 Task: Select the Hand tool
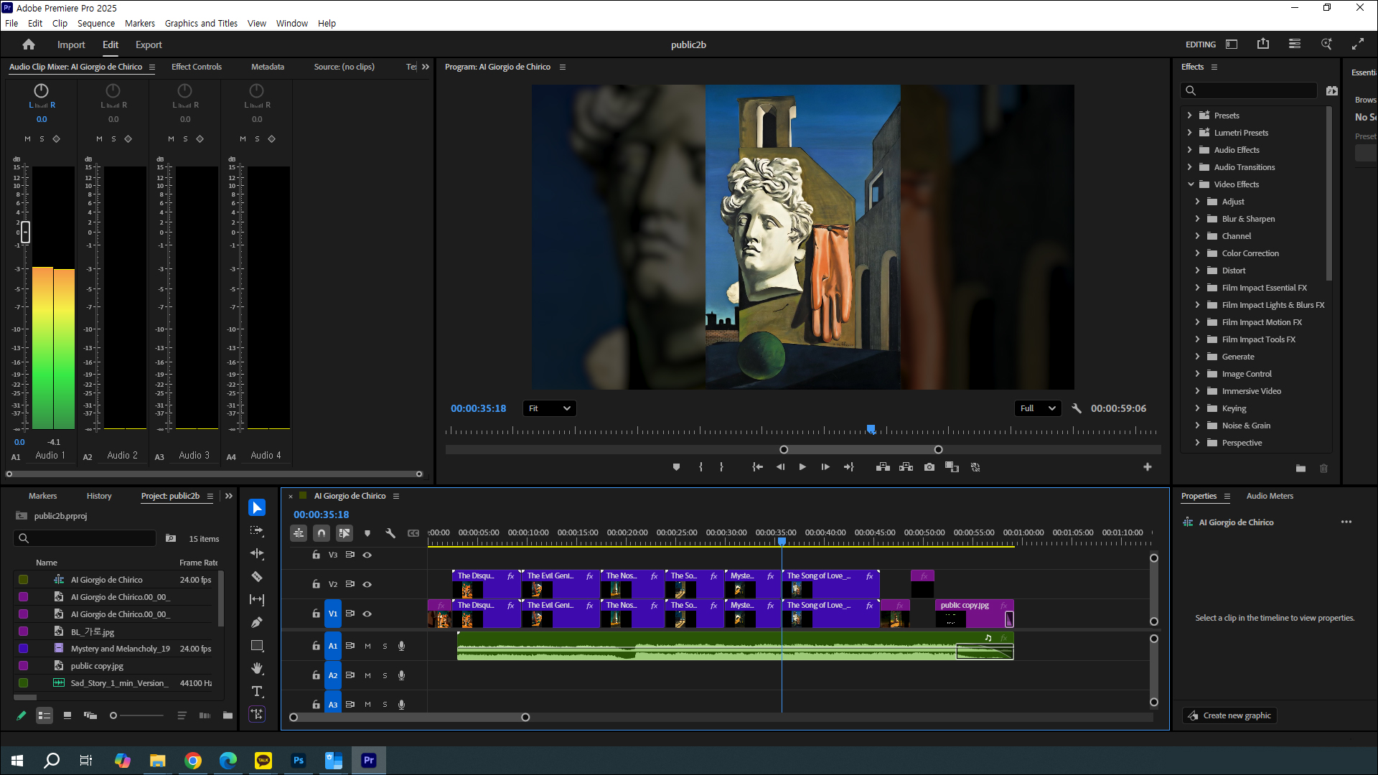(257, 669)
